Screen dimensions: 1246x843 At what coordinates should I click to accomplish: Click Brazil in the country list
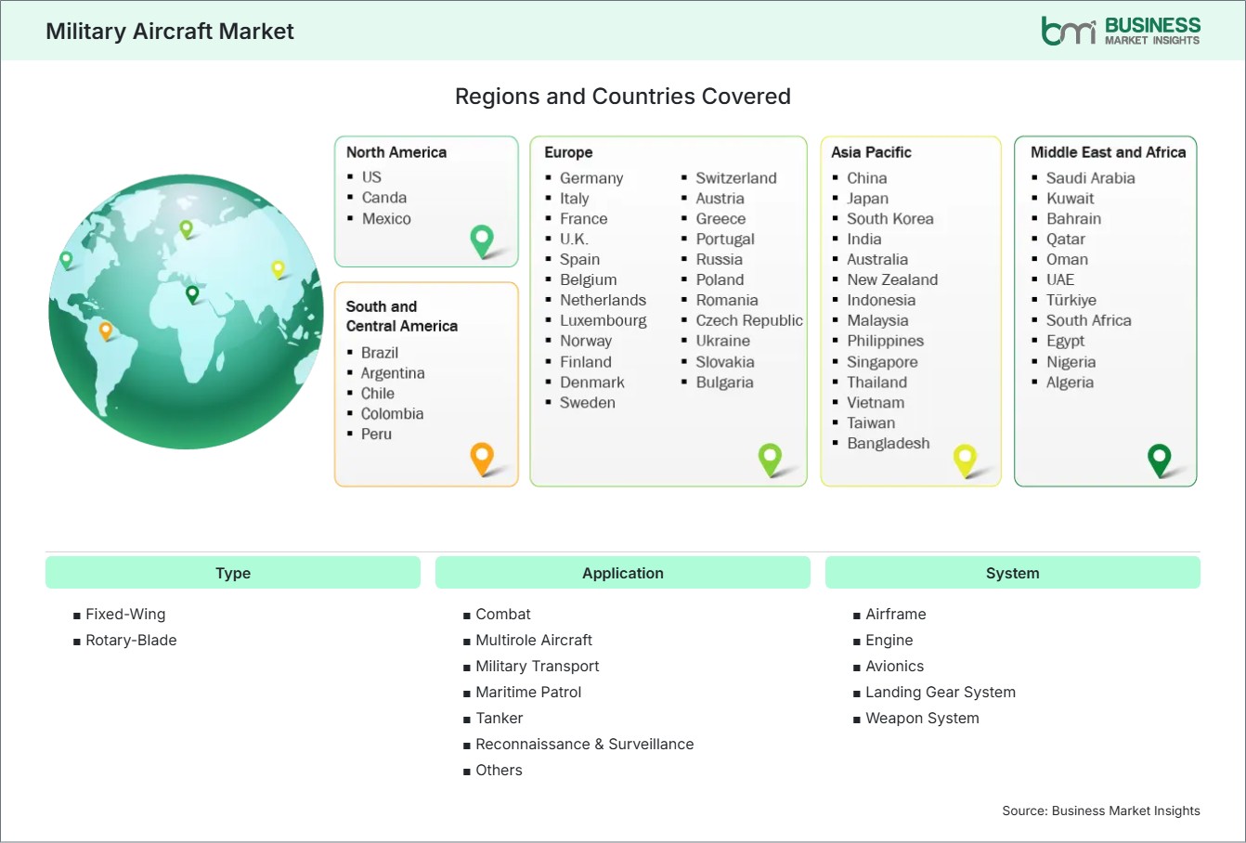pos(380,353)
